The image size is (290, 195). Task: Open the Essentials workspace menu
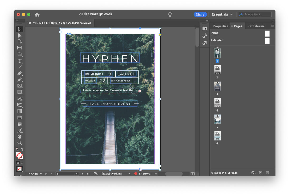[x=222, y=14]
